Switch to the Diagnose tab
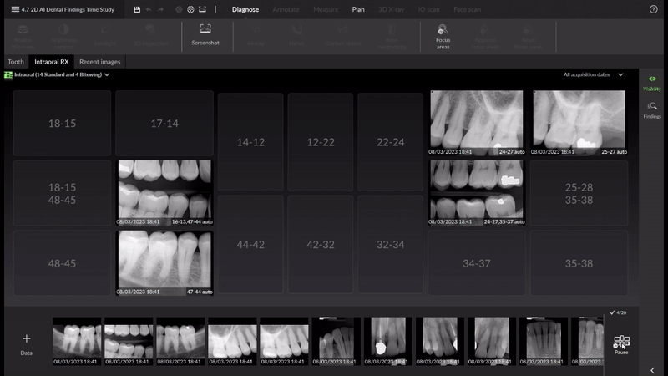 (x=245, y=9)
